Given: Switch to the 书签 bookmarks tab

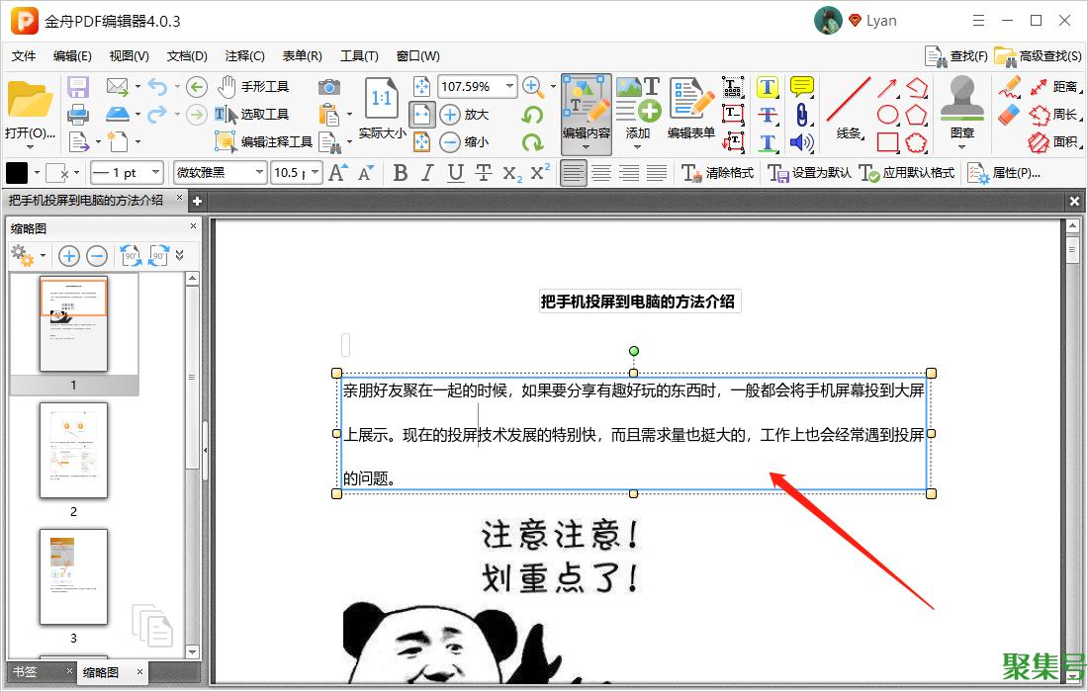Looking at the screenshot, I should (x=26, y=672).
